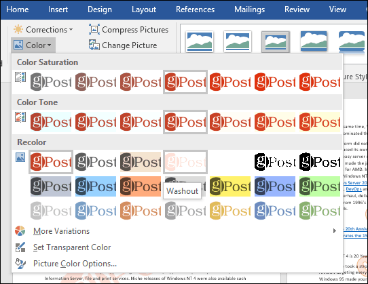Screen dimensions: 368x284
Task: Click the Change Picture icon
Action: click(x=94, y=45)
